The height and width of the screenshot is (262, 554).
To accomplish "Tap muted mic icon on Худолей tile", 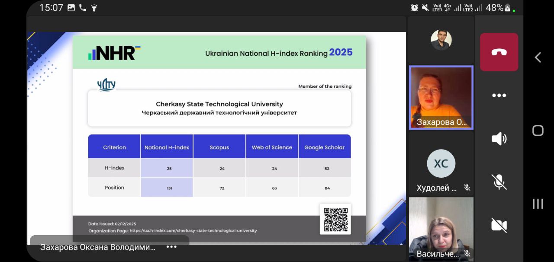I will pos(467,188).
